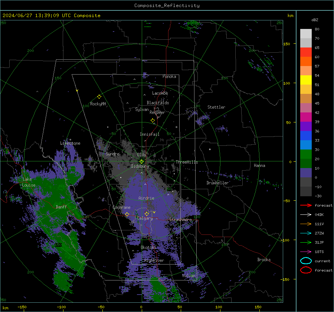Click the Sylvan label
334x312 pixels.
click(142, 109)
